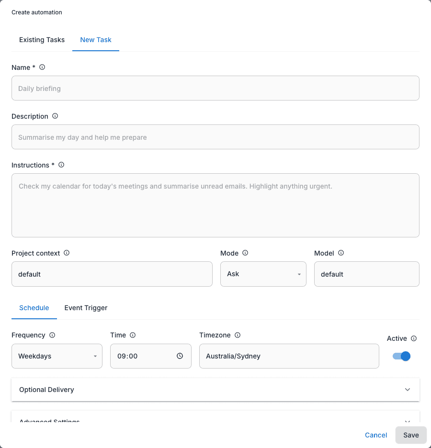Click the Time field showing 09:00

(x=151, y=356)
